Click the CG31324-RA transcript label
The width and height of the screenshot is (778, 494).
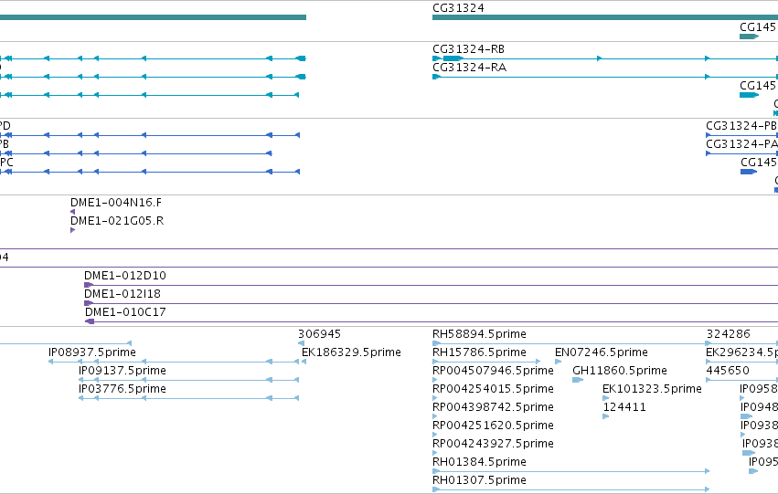(469, 68)
